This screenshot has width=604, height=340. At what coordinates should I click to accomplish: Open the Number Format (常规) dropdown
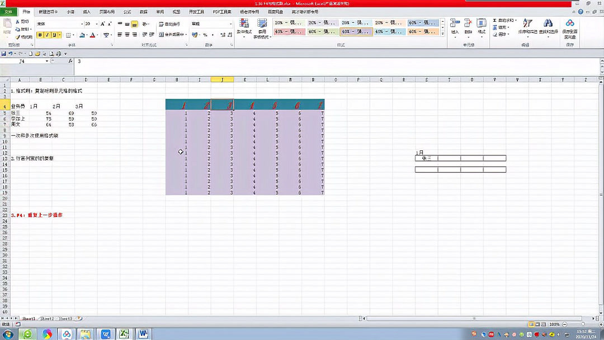tap(231, 23)
